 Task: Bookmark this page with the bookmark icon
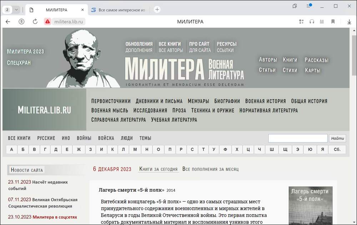pos(333,21)
